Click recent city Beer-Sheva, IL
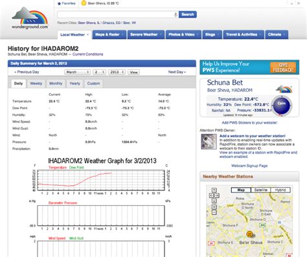 pyautogui.click(x=89, y=23)
